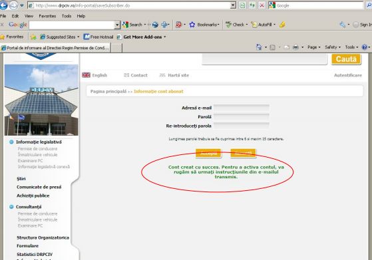
Task: Click the Home icon in command bar
Action: pyautogui.click(x=259, y=47)
